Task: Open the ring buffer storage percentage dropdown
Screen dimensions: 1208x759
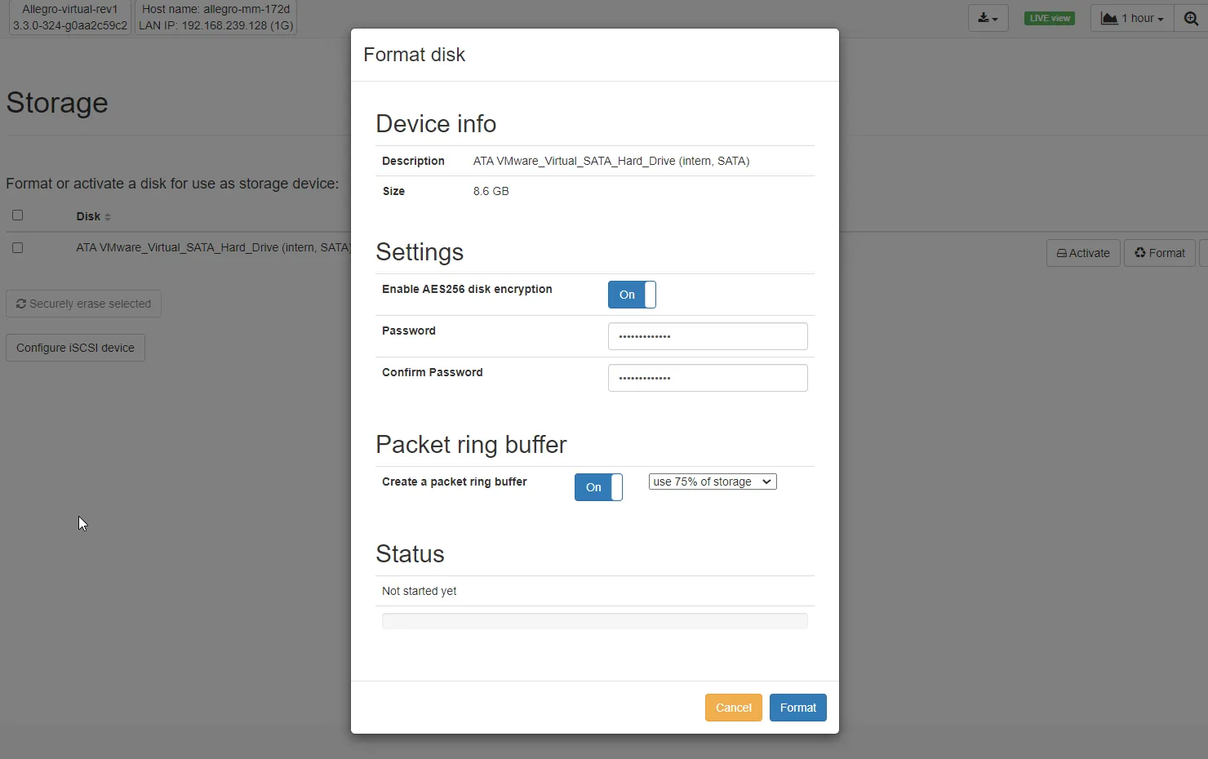Action: pyautogui.click(x=713, y=482)
